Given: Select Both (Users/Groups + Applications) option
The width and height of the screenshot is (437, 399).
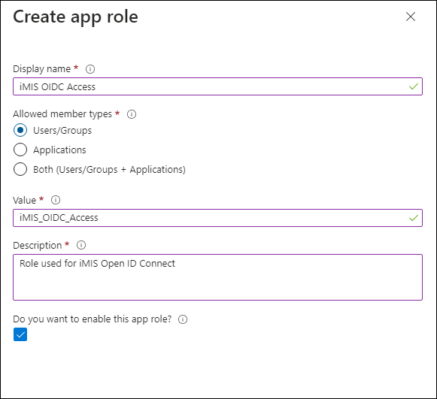Looking at the screenshot, I should [x=20, y=169].
